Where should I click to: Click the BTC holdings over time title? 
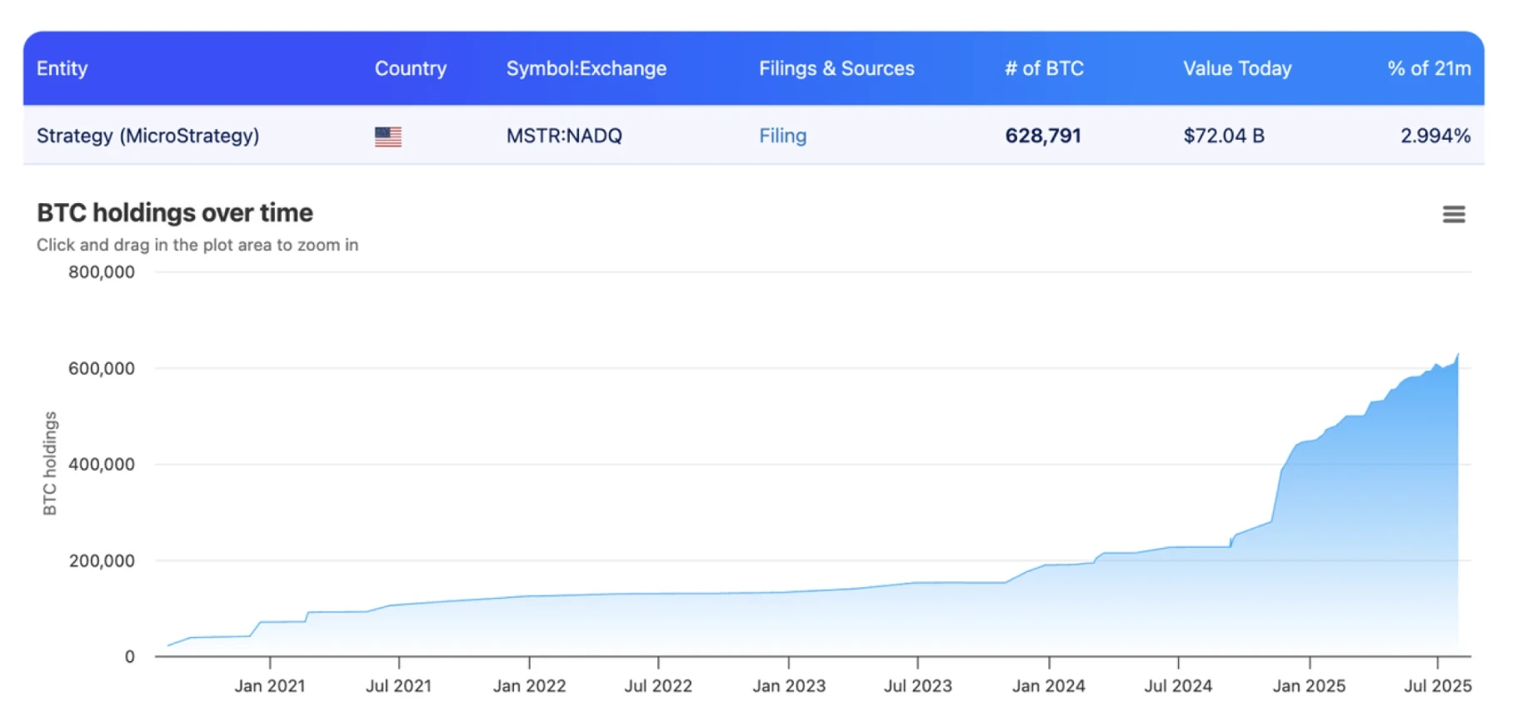(175, 213)
